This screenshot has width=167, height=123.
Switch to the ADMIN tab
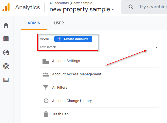click(34, 23)
